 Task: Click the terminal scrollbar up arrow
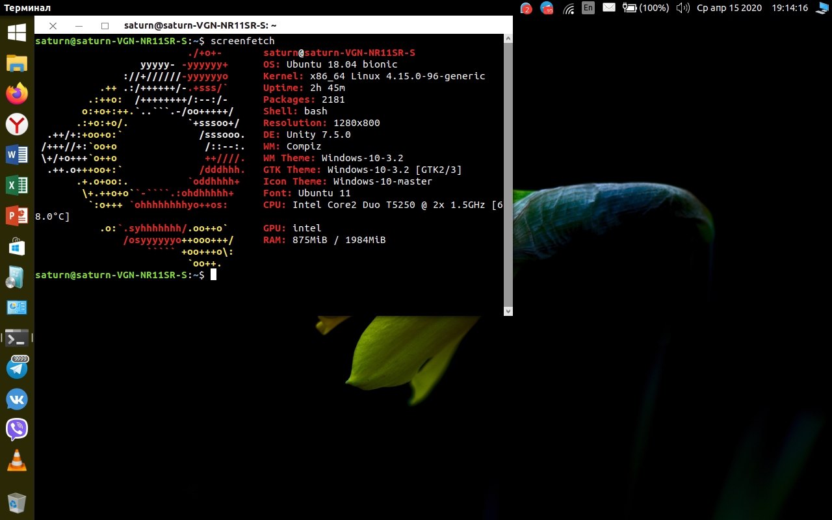tap(508, 39)
